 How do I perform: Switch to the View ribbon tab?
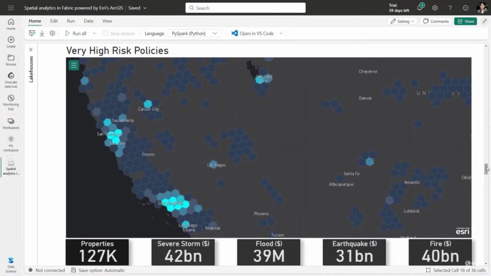(107, 21)
